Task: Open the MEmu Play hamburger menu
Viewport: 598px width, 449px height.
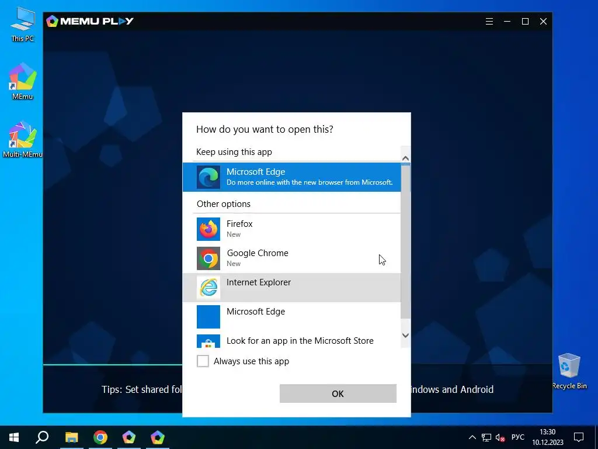Action: tap(489, 22)
